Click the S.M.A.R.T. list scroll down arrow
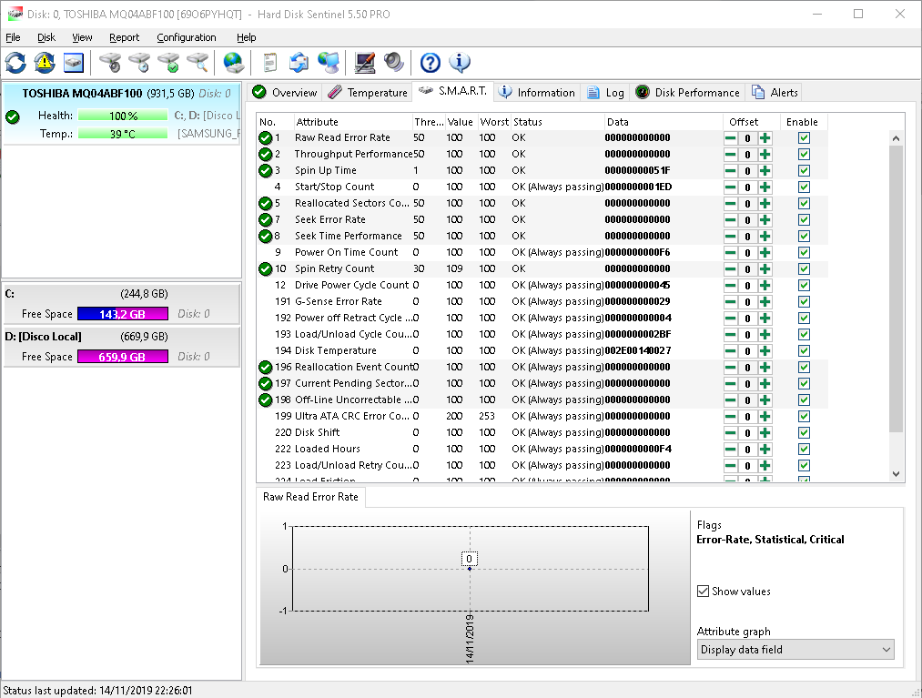This screenshot has height=698, width=922. [x=896, y=474]
